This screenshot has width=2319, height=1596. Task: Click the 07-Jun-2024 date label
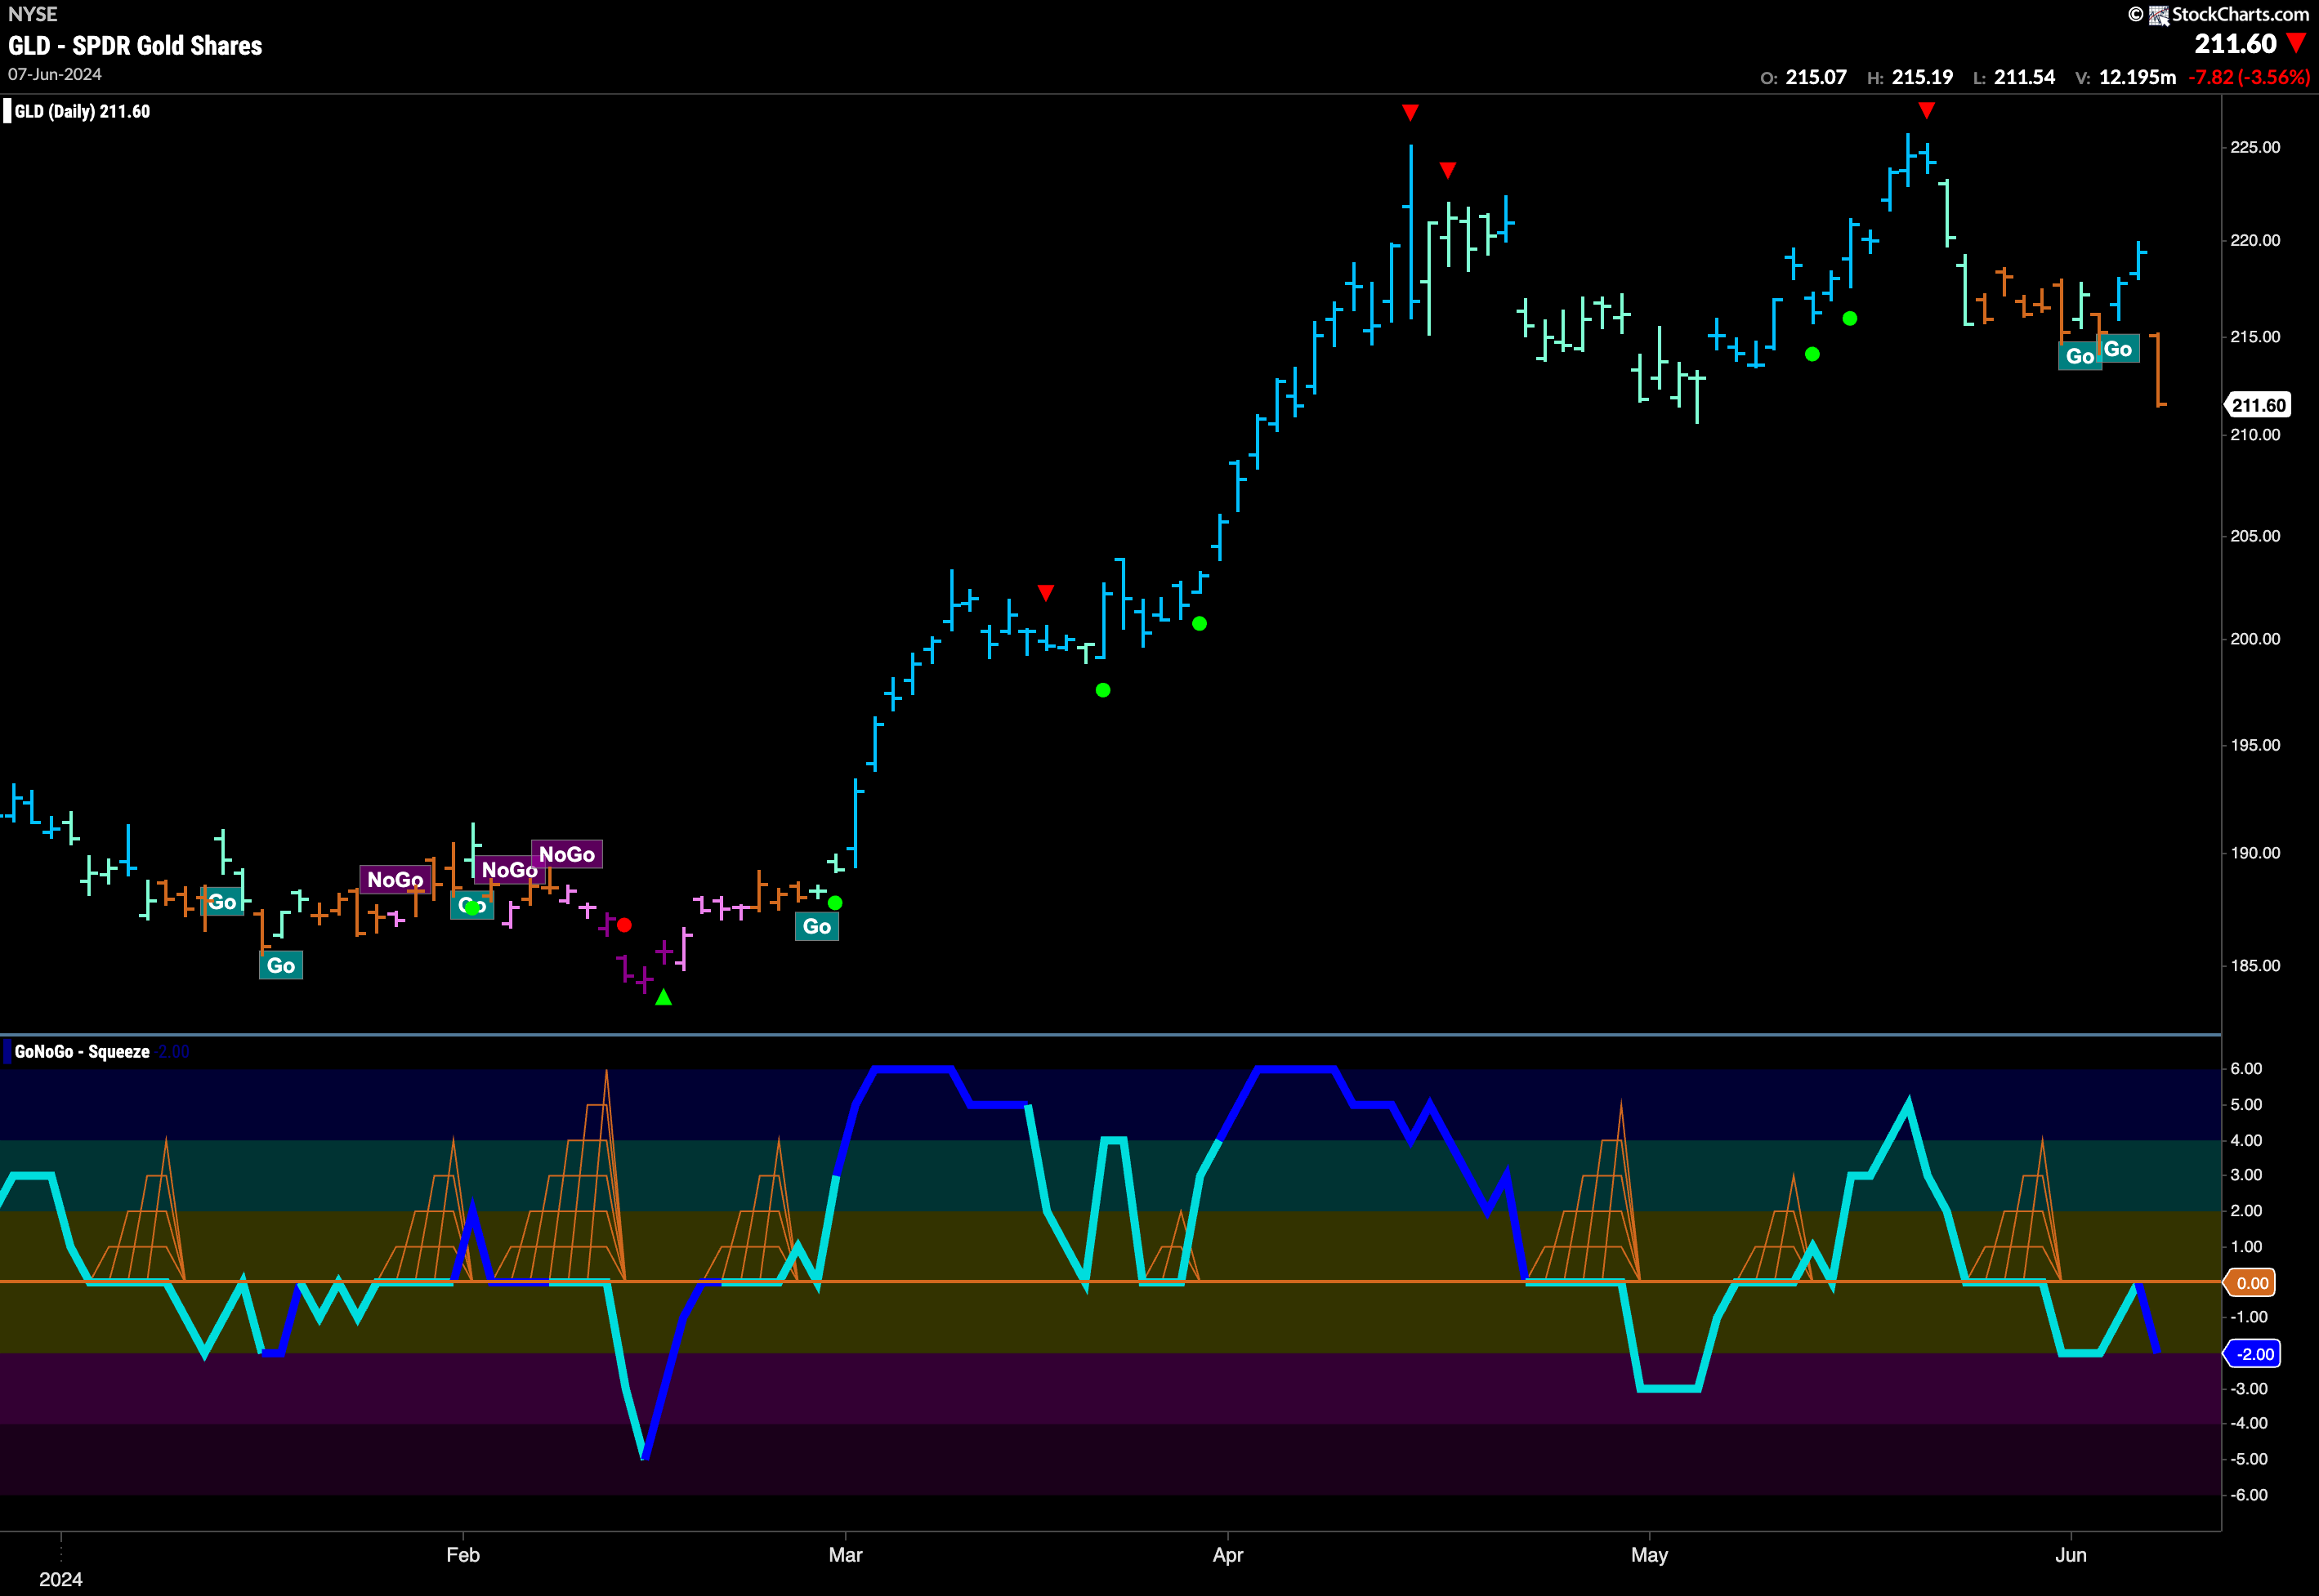pos(55,75)
